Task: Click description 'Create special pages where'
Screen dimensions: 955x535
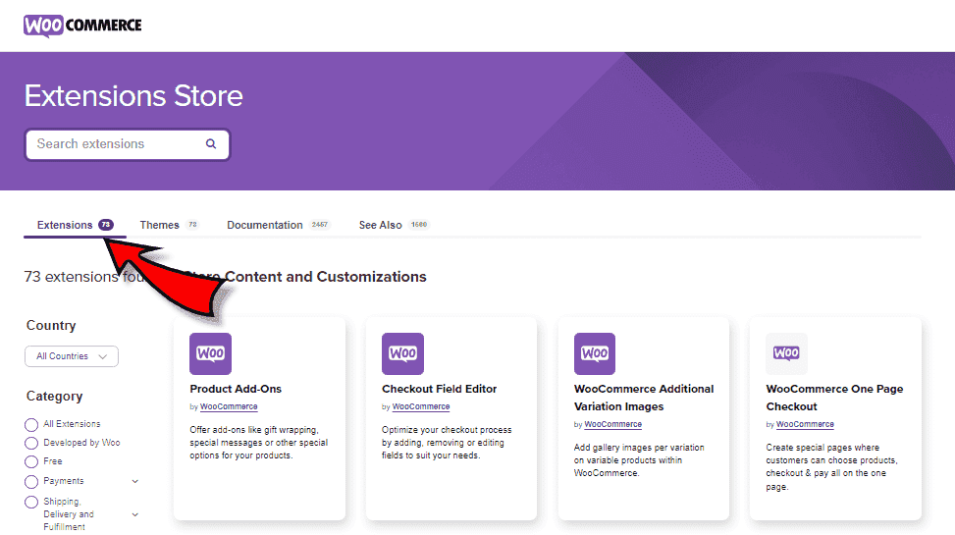Action: [832, 466]
